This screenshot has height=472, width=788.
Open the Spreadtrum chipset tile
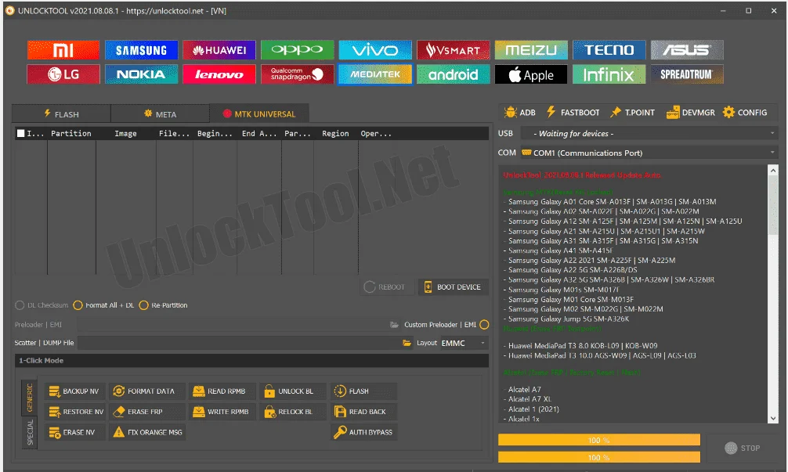[x=687, y=74]
